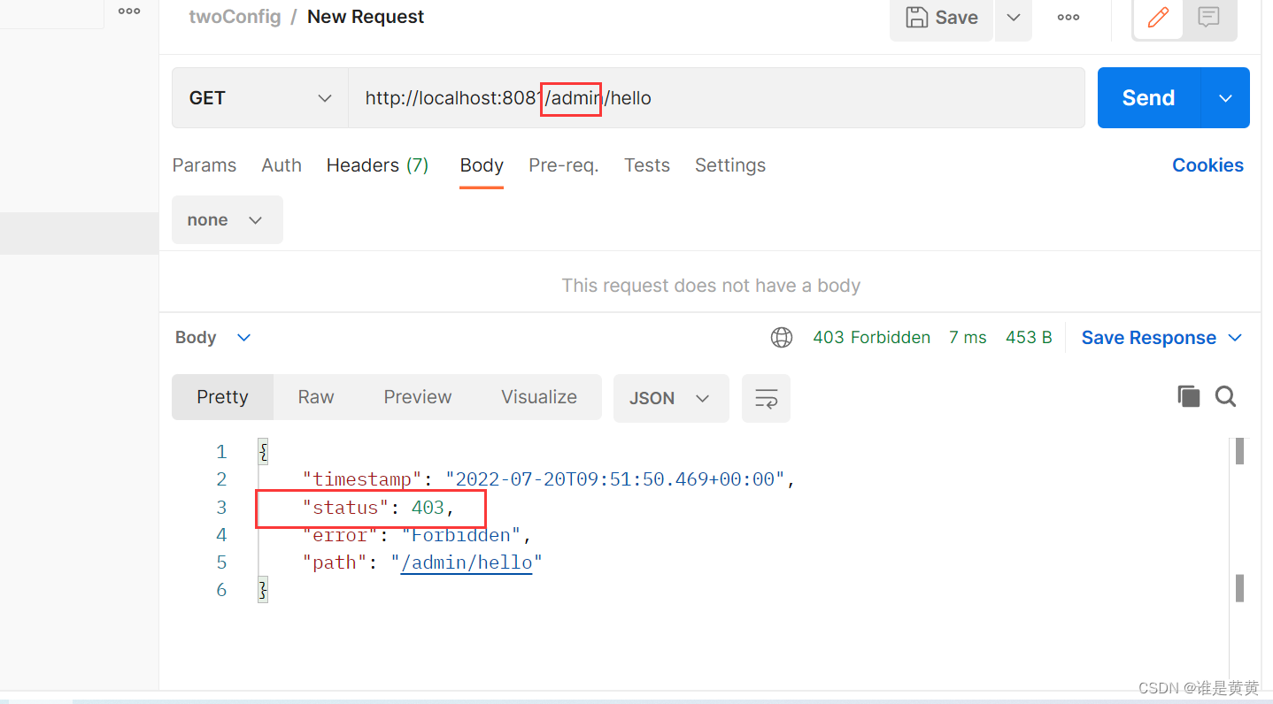
Task: Click the globe network info icon
Action: (782, 338)
